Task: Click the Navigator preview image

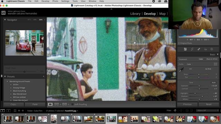Action: (25, 43)
